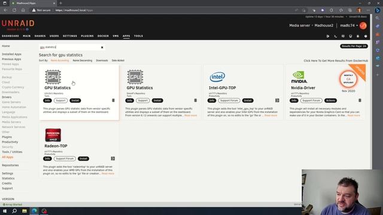The width and height of the screenshot is (383, 215).
Task: Click the browser home icon
Action: 23,10
